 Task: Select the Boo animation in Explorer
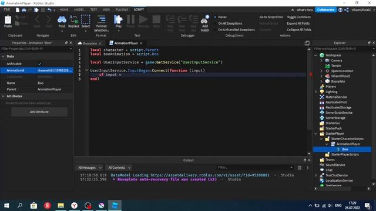click(x=345, y=149)
